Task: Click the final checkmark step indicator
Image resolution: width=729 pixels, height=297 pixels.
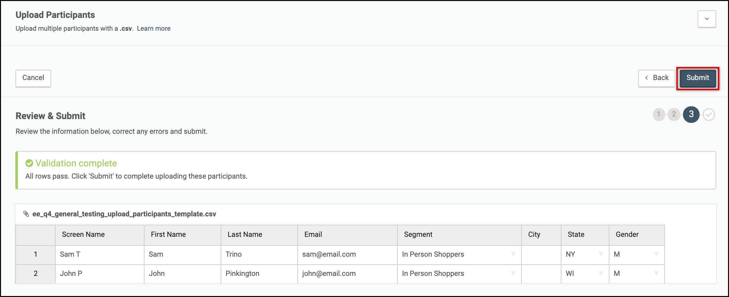Action: click(709, 115)
